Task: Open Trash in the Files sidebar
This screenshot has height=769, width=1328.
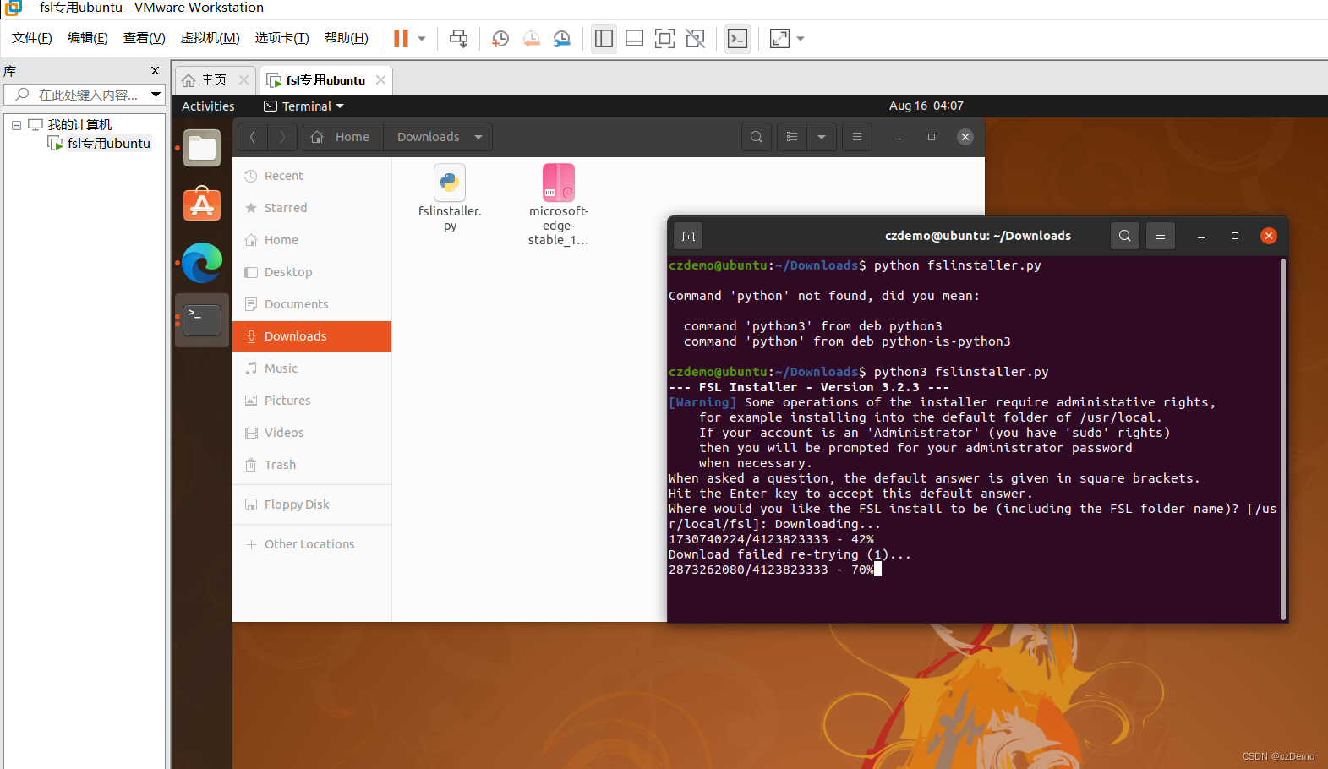Action: click(x=312, y=465)
